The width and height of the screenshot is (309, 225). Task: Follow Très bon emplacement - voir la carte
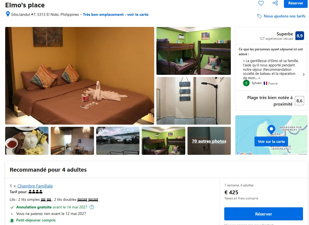116,14
